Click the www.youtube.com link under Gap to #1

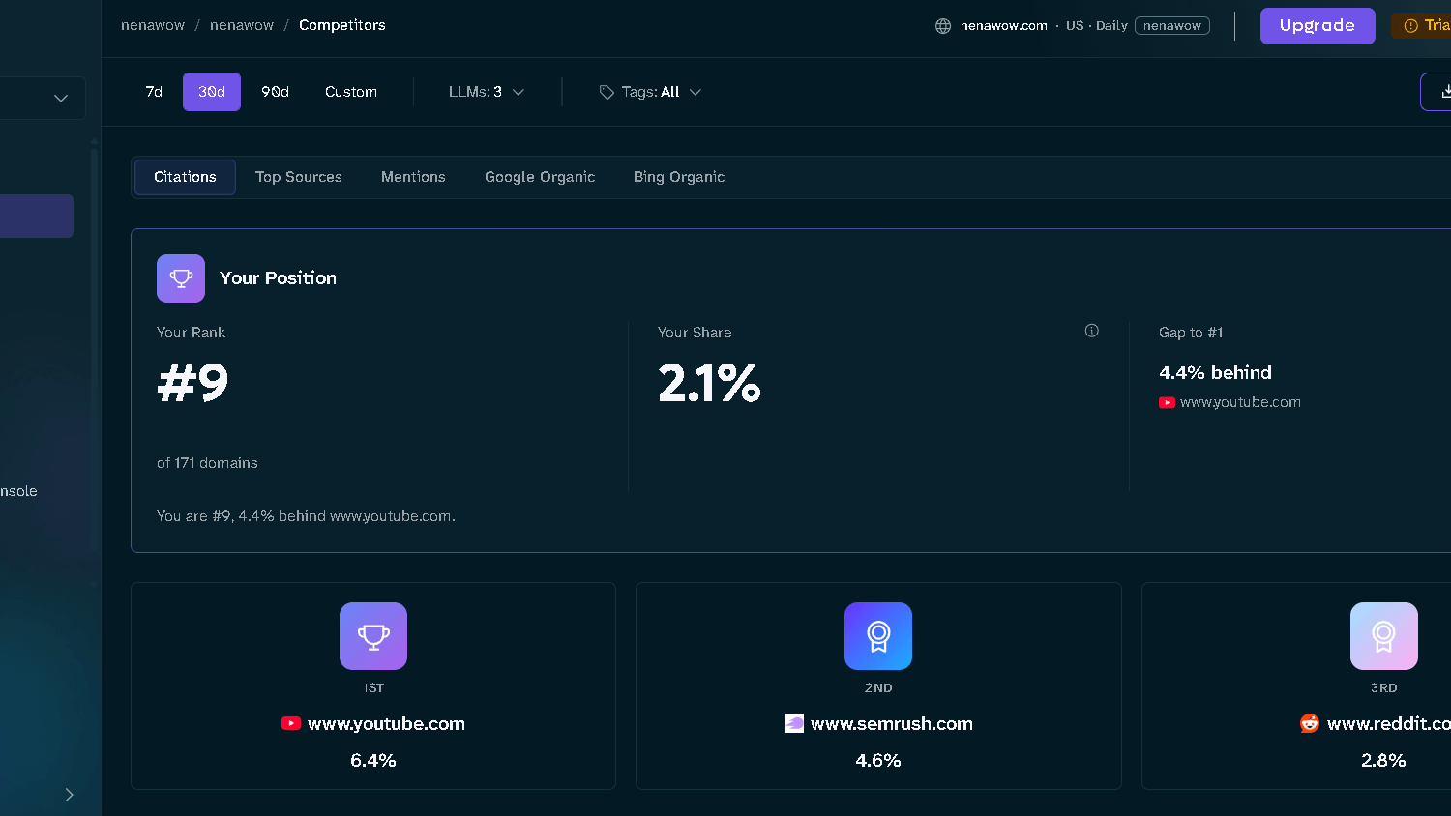1240,402
